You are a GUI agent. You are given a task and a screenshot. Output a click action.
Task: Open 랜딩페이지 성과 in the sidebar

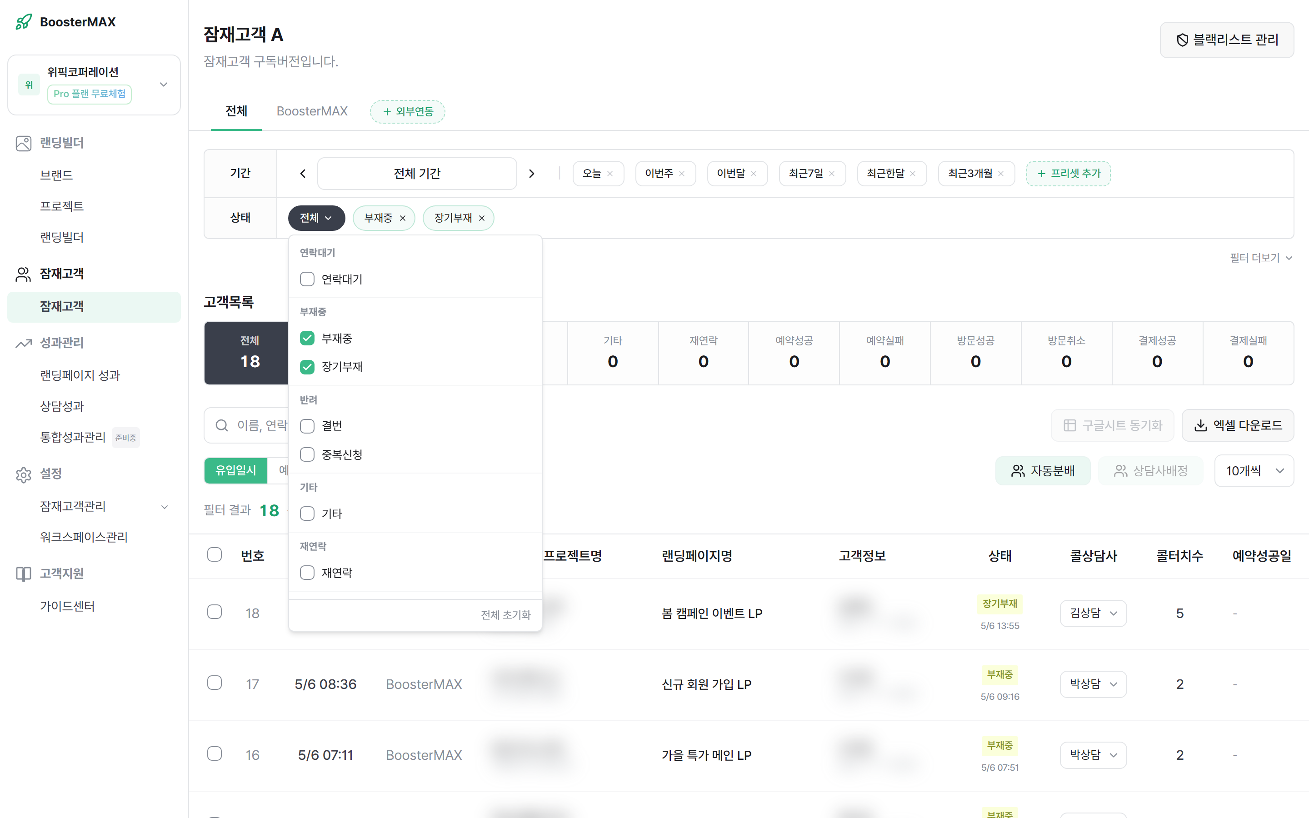(80, 375)
